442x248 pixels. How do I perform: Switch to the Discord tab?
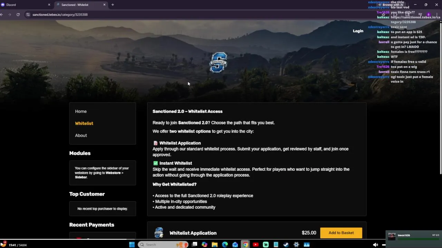point(26,5)
